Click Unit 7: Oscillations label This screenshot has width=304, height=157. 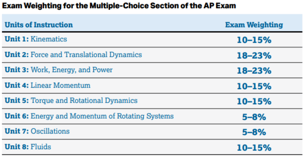tap(37, 131)
